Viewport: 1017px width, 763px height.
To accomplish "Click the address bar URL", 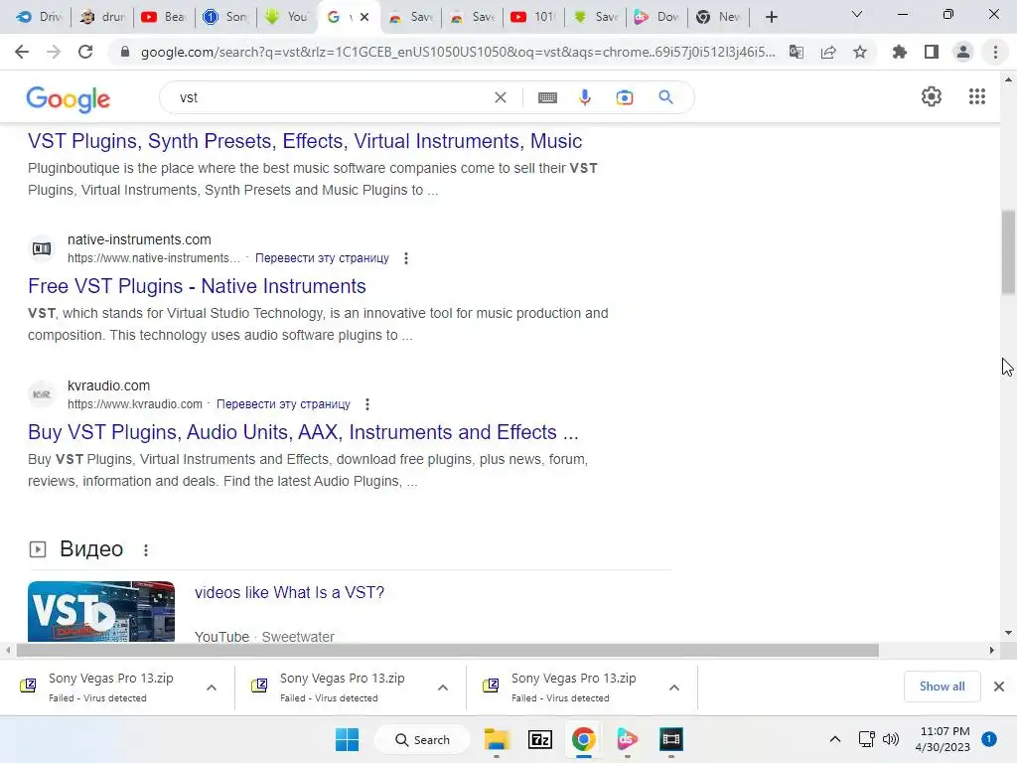I will [x=457, y=52].
